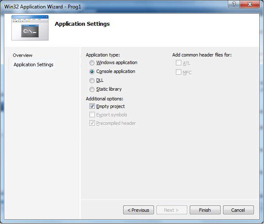Select the Windows application radio button

coord(92,63)
